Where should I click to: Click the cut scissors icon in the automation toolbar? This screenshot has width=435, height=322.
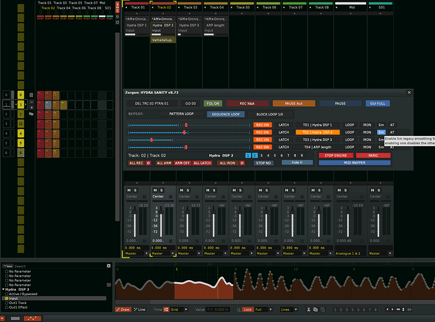coord(308,310)
